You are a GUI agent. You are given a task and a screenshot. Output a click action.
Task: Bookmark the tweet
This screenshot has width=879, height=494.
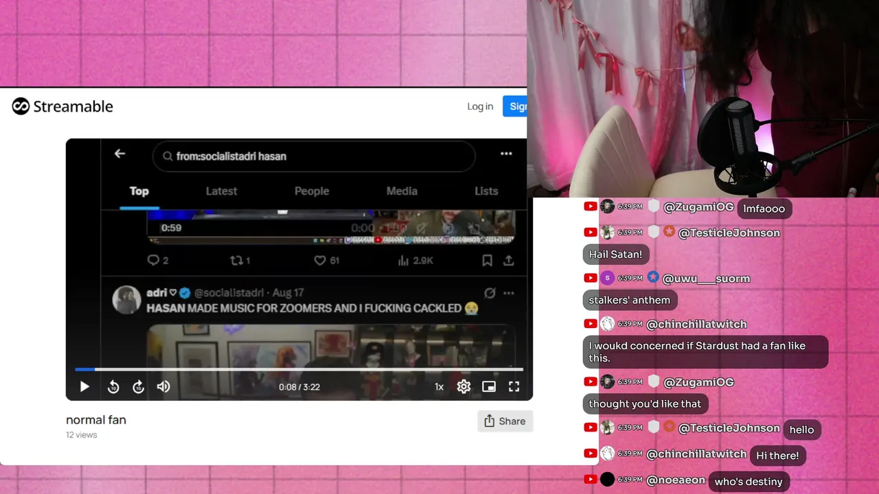(x=487, y=261)
